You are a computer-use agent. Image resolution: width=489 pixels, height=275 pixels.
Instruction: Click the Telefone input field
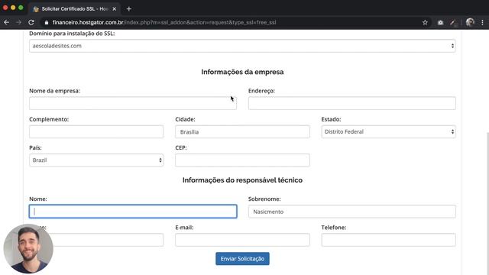tap(388, 240)
